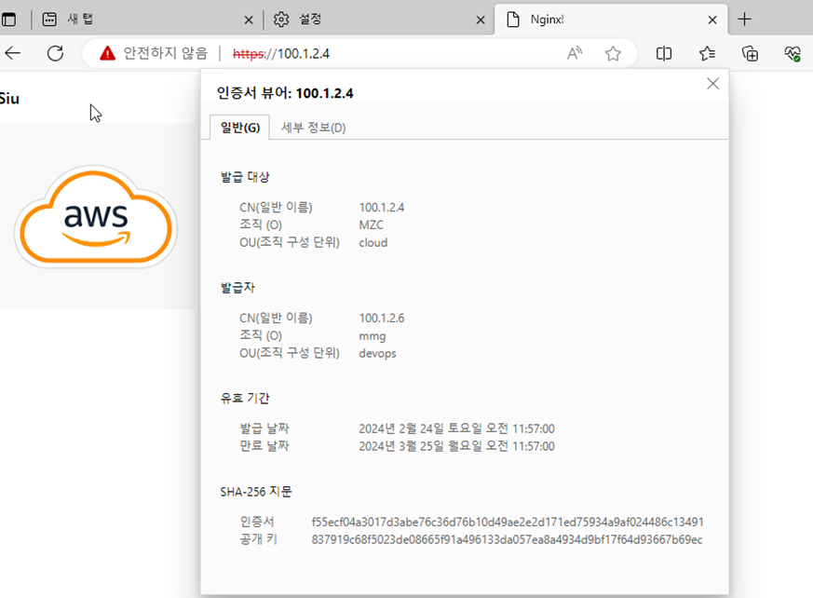Click the AWS cloud logo image
The image size is (813, 598).
pyautogui.click(x=96, y=216)
